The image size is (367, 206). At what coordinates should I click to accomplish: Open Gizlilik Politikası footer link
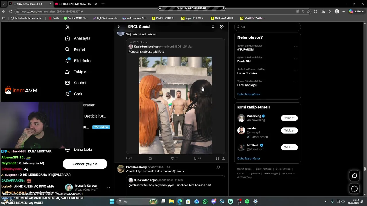click(263, 169)
